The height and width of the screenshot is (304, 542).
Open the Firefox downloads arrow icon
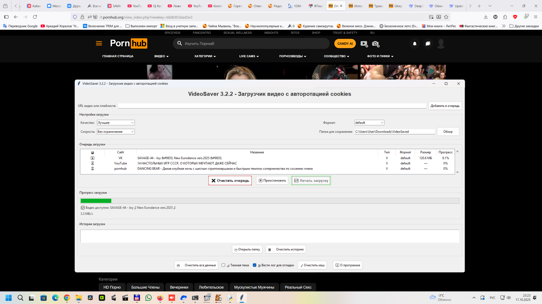(x=486, y=17)
